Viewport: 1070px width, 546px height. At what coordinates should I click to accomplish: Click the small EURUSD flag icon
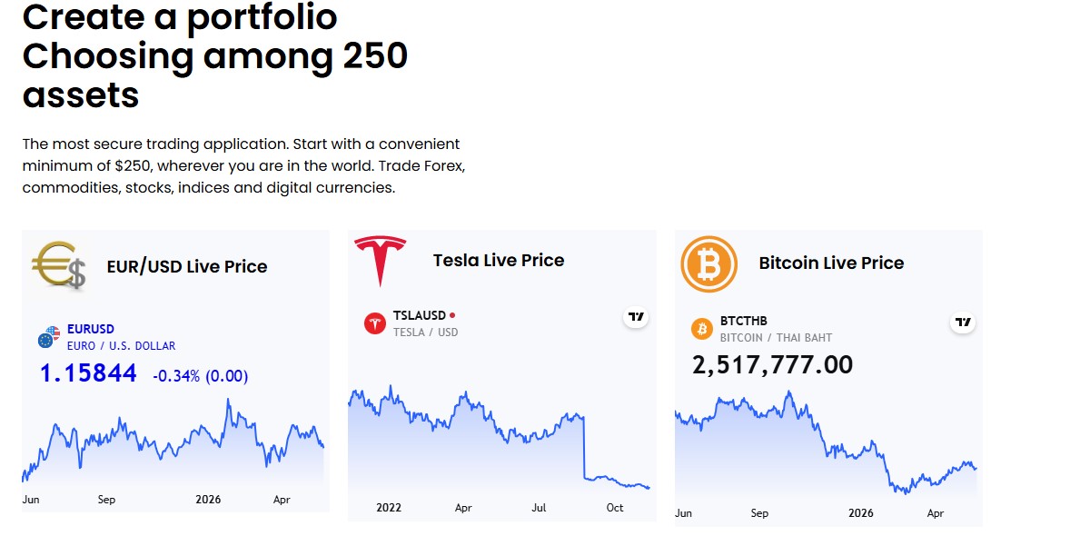[49, 337]
